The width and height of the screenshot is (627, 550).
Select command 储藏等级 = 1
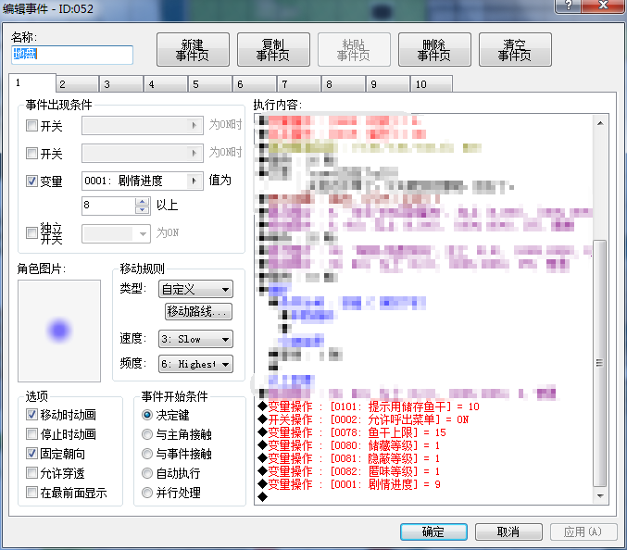pyautogui.click(x=348, y=445)
